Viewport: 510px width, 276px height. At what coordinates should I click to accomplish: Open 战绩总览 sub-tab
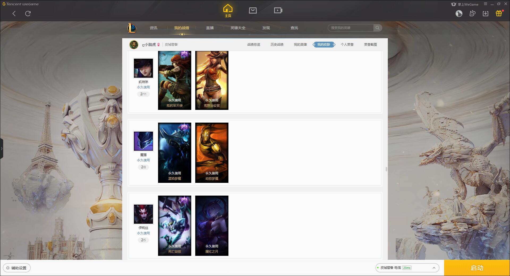254,45
